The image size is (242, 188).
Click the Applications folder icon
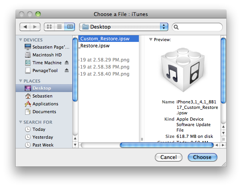pyautogui.click(x=28, y=104)
